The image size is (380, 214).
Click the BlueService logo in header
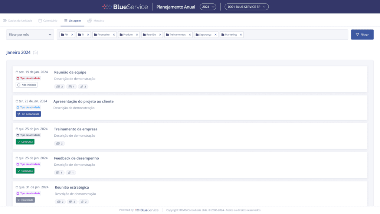[x=125, y=7]
